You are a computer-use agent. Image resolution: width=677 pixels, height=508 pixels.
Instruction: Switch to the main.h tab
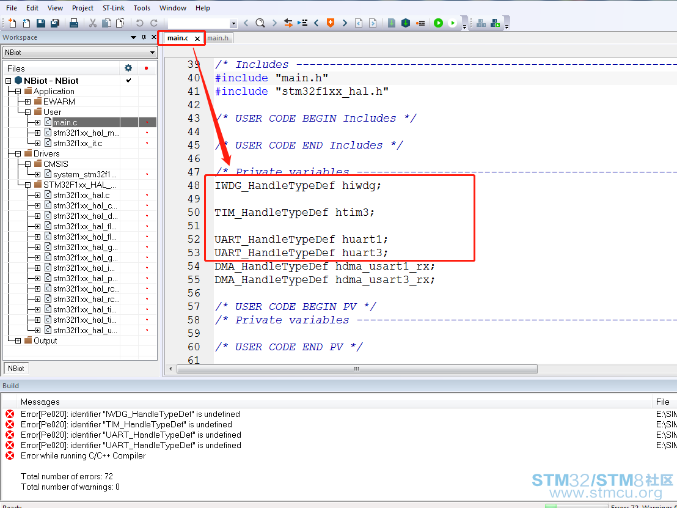click(218, 38)
